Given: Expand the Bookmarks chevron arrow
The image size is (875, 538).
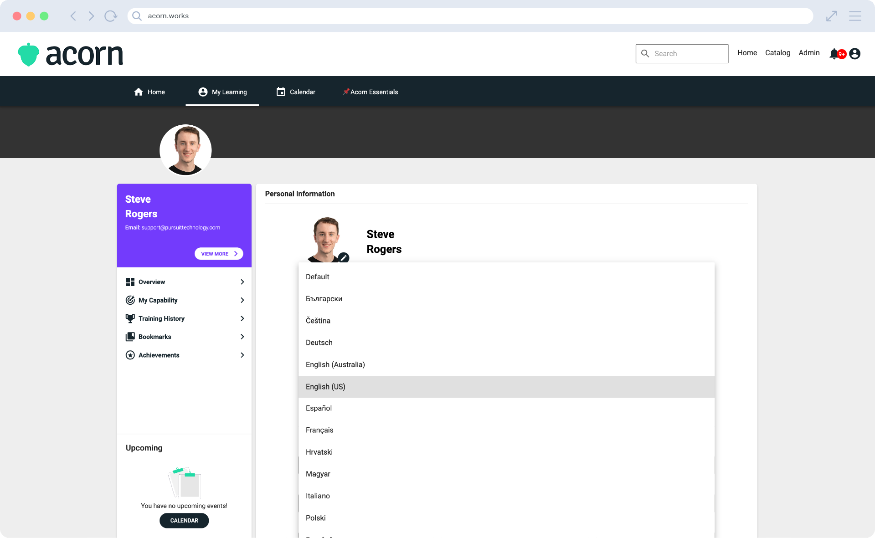Looking at the screenshot, I should coord(242,337).
